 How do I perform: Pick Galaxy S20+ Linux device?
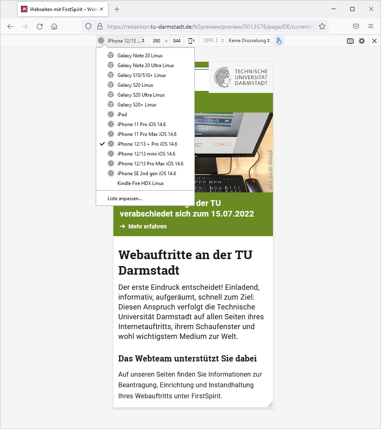tap(145, 105)
